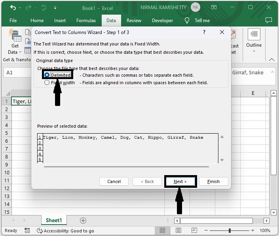Image resolution: width=279 pixels, height=236 pixels.
Task: Select the Sheet1 tab
Action: tap(54, 220)
